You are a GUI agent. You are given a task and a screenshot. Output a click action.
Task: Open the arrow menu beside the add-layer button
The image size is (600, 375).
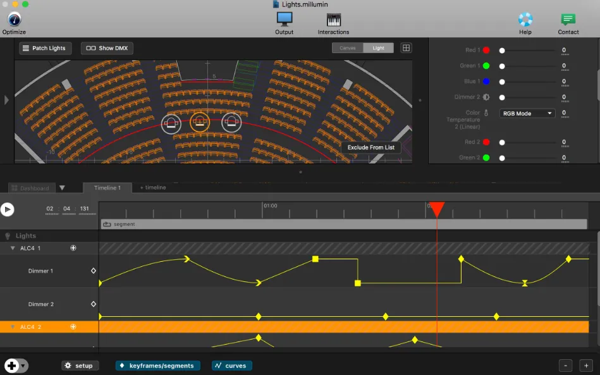(x=23, y=366)
